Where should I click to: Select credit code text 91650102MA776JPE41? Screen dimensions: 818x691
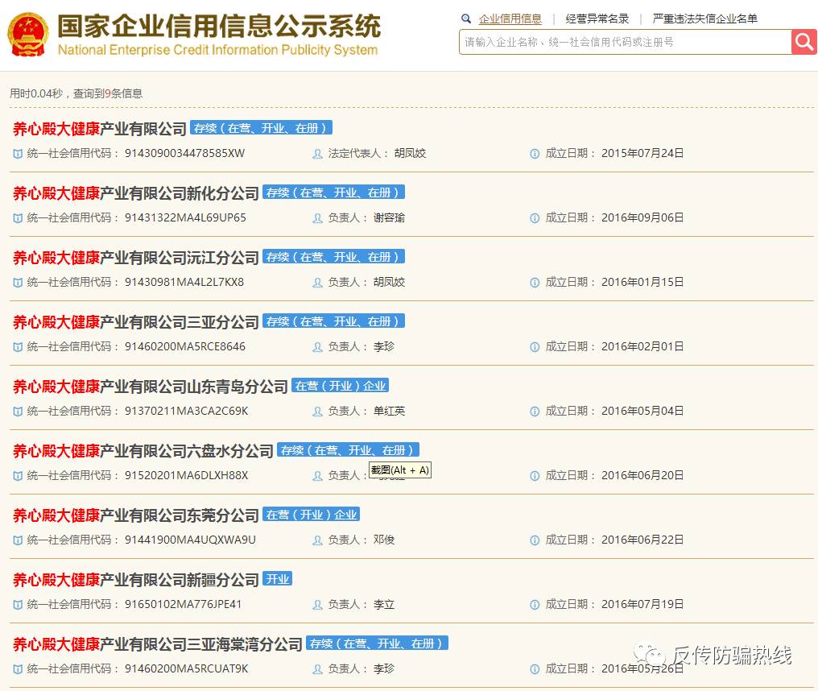coord(183,604)
